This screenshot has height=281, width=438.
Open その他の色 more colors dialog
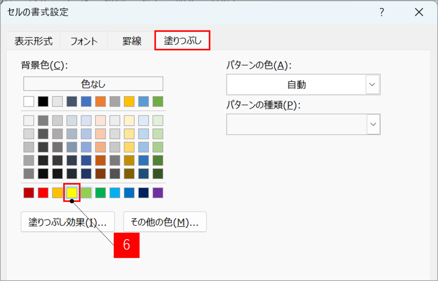pyautogui.click(x=165, y=222)
